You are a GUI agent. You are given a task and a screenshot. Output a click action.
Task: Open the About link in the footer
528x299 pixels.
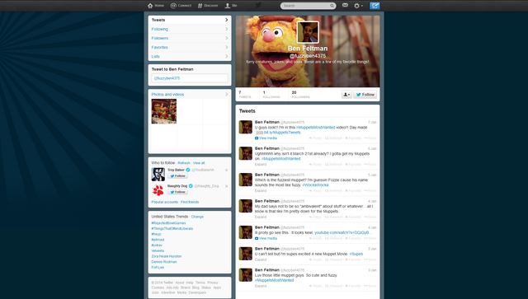[180, 283]
